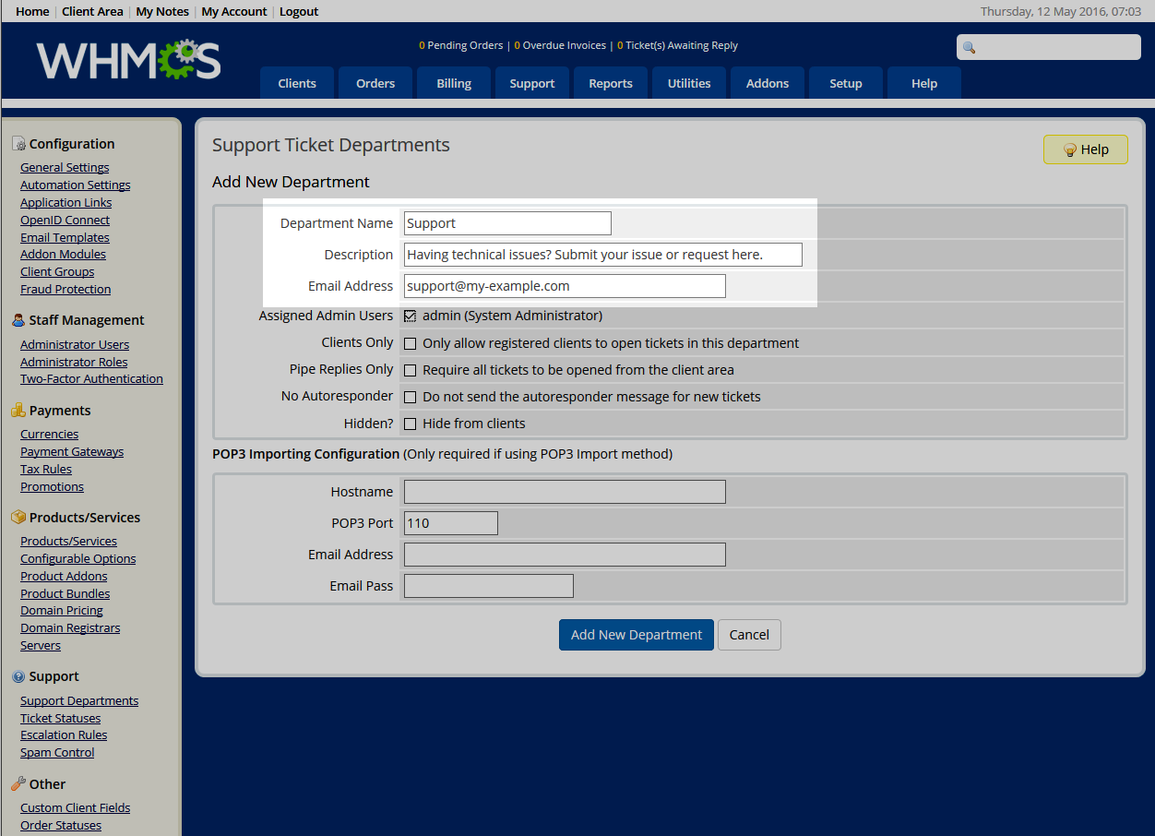Click the Products/Services box icon
Screen dimensions: 1155x836
pyautogui.click(x=18, y=518)
